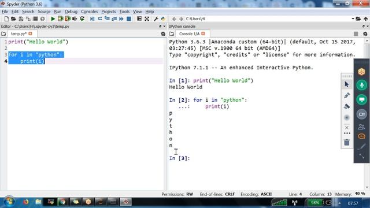Go back in directory history arrow
The image size is (370, 208).
coord(174,19)
